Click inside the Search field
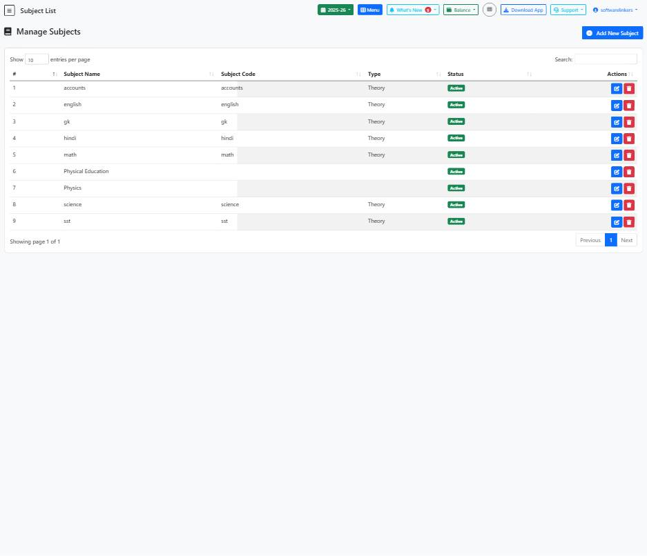Image resolution: width=647 pixels, height=556 pixels. 606,59
